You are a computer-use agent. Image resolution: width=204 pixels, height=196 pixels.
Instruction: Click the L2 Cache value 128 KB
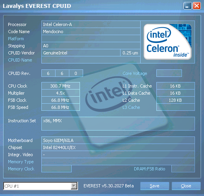coord(176,100)
